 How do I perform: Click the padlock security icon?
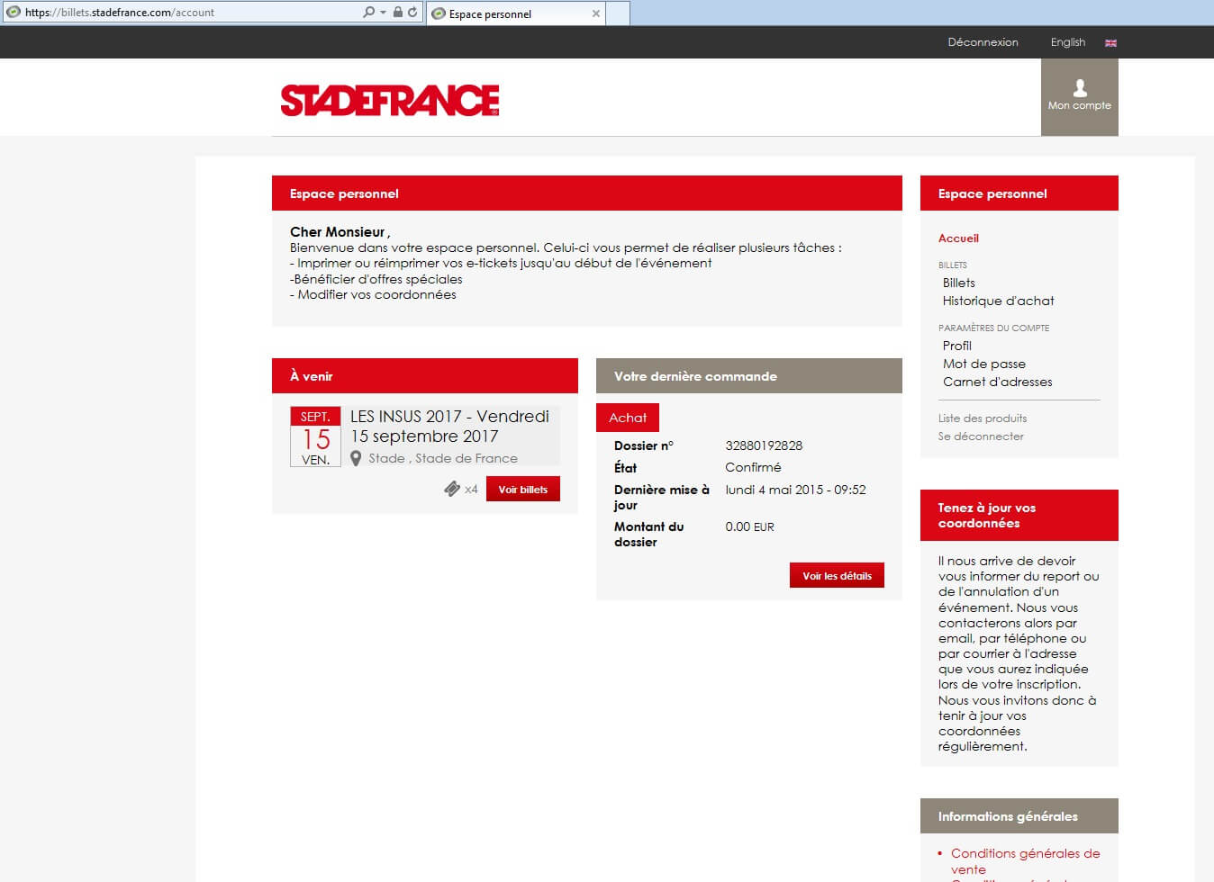pos(397,13)
